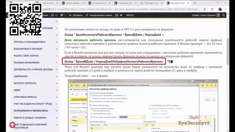The width and height of the screenshot is (235, 132).
Task: Expand the sidebar section ending 'ВРЕМЕНИ'
Action: 57,28
